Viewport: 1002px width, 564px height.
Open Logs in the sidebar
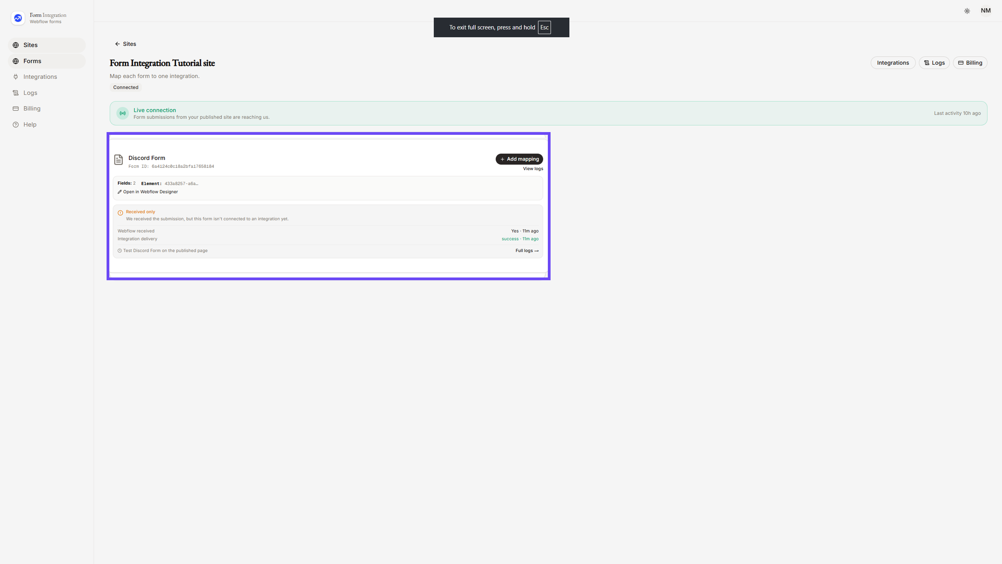47,93
